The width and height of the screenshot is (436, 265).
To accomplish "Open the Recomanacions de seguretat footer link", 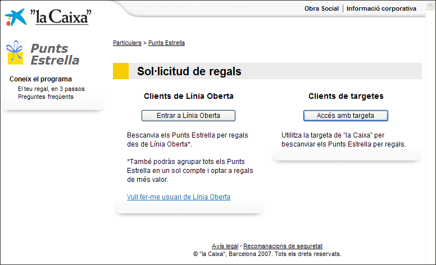I will click(283, 246).
